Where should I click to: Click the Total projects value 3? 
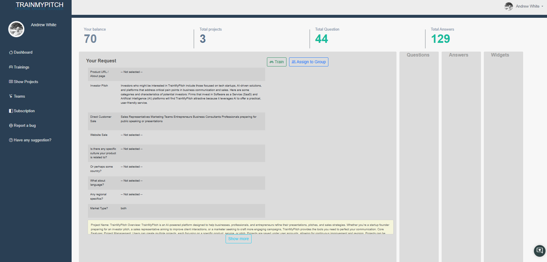[203, 39]
